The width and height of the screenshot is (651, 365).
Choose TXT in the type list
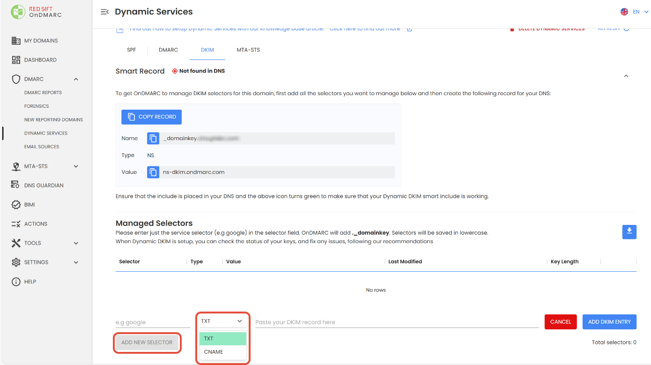[222, 338]
